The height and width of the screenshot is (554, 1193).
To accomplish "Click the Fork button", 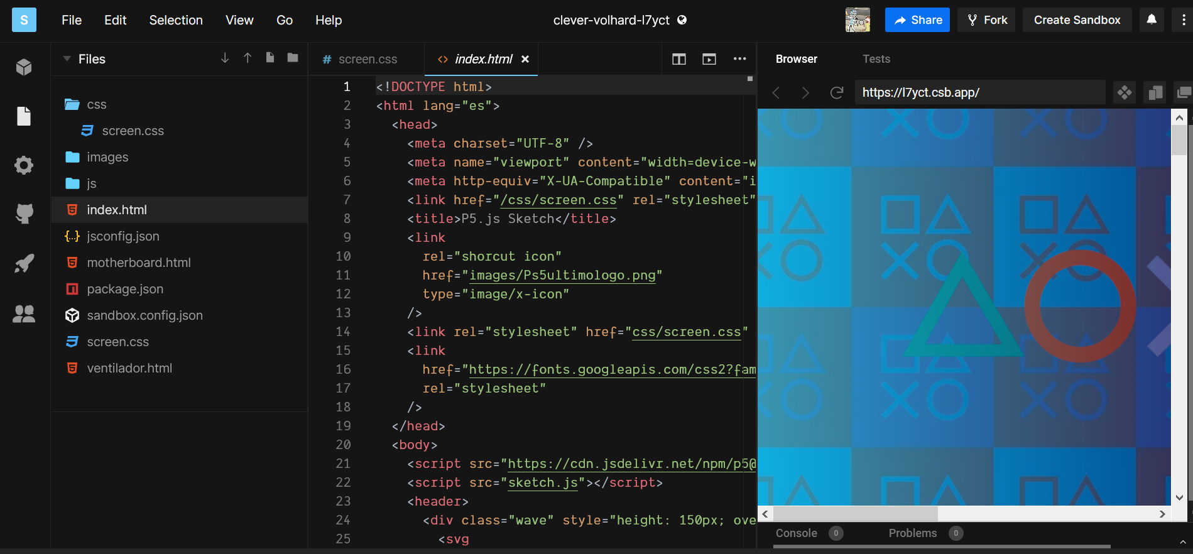I will [986, 20].
